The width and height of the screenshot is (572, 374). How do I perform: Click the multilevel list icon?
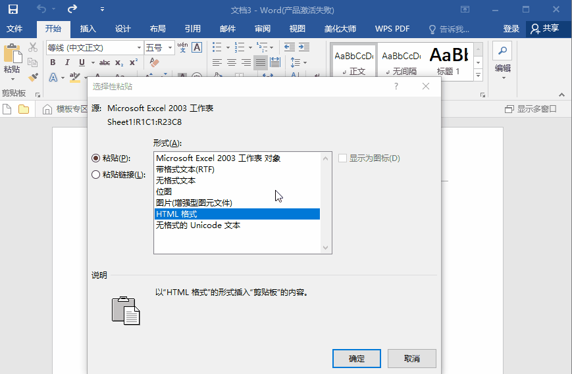point(261,47)
